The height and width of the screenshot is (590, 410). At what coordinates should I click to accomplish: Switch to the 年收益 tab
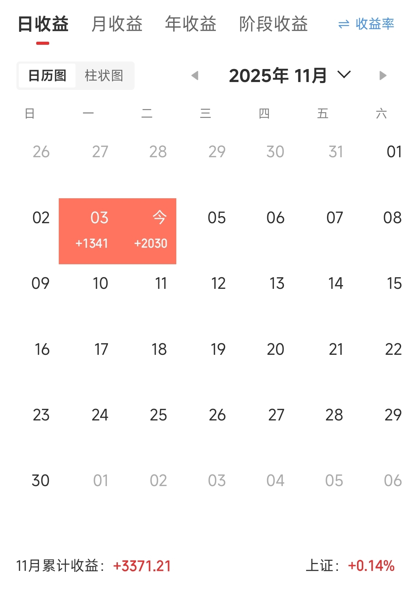click(191, 24)
